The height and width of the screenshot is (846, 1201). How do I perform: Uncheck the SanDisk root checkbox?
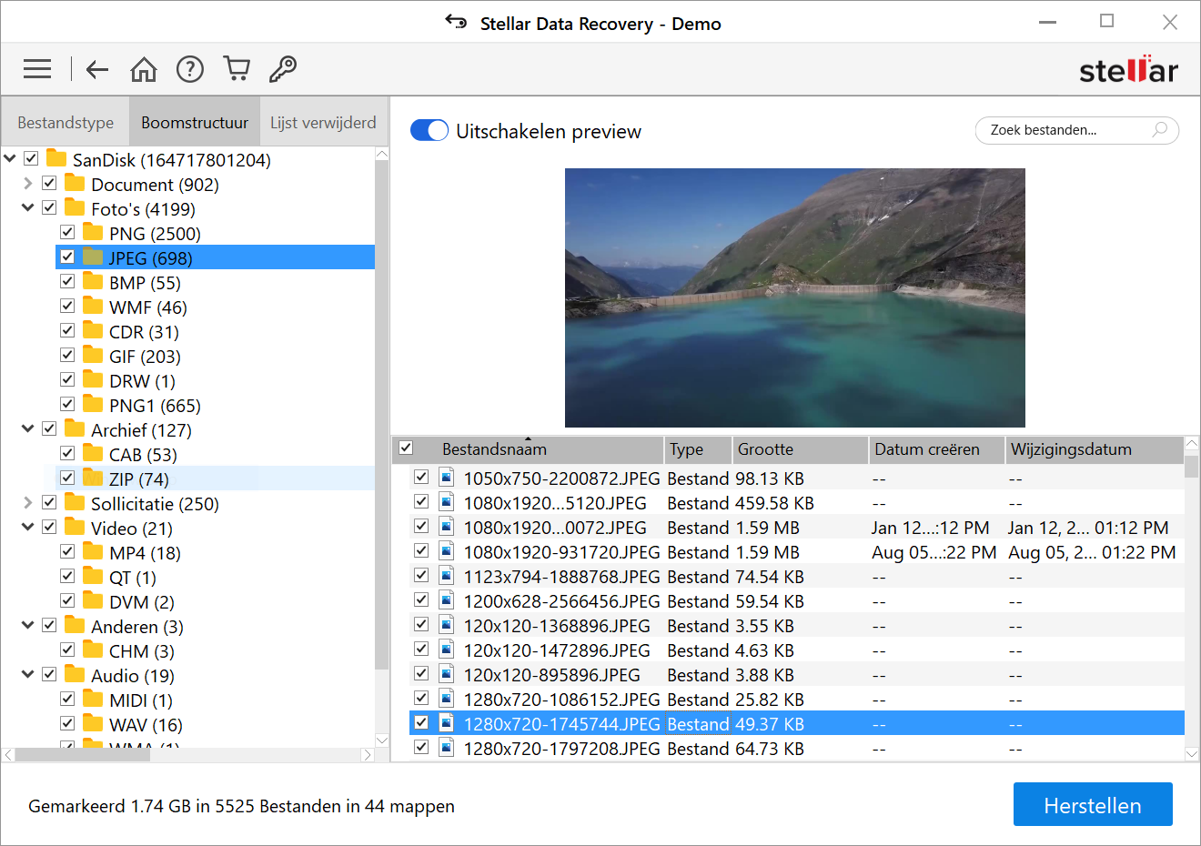point(31,158)
